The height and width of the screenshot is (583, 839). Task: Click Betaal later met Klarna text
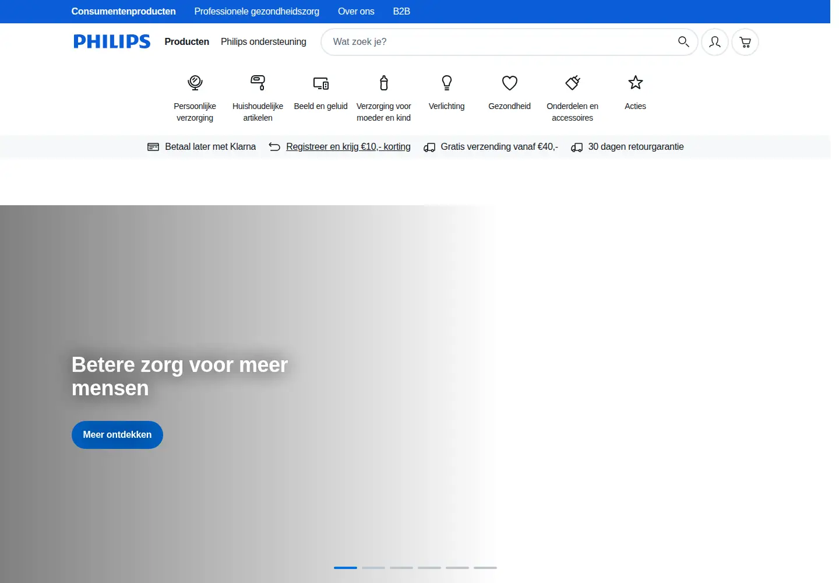coord(210,147)
